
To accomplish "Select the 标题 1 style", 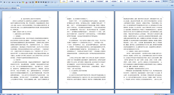I will [78, 1].
